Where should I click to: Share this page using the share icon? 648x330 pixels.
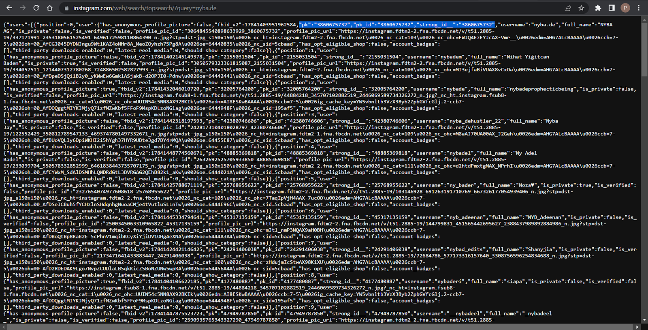point(568,8)
